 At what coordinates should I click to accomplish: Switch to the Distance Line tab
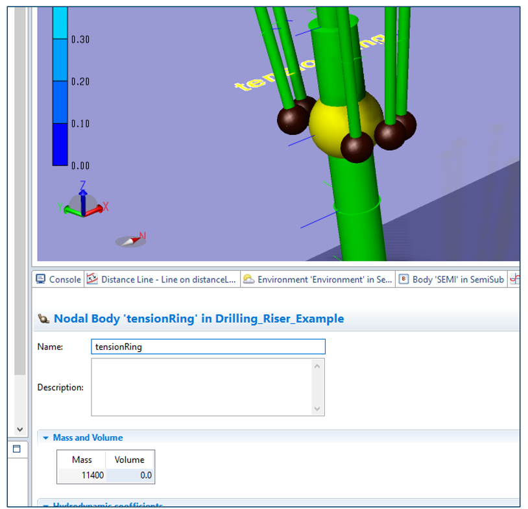162,279
